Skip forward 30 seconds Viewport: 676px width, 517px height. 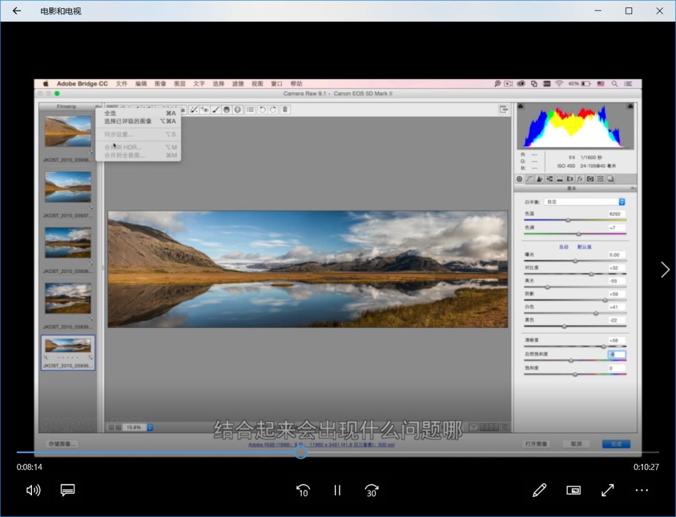[x=371, y=490]
